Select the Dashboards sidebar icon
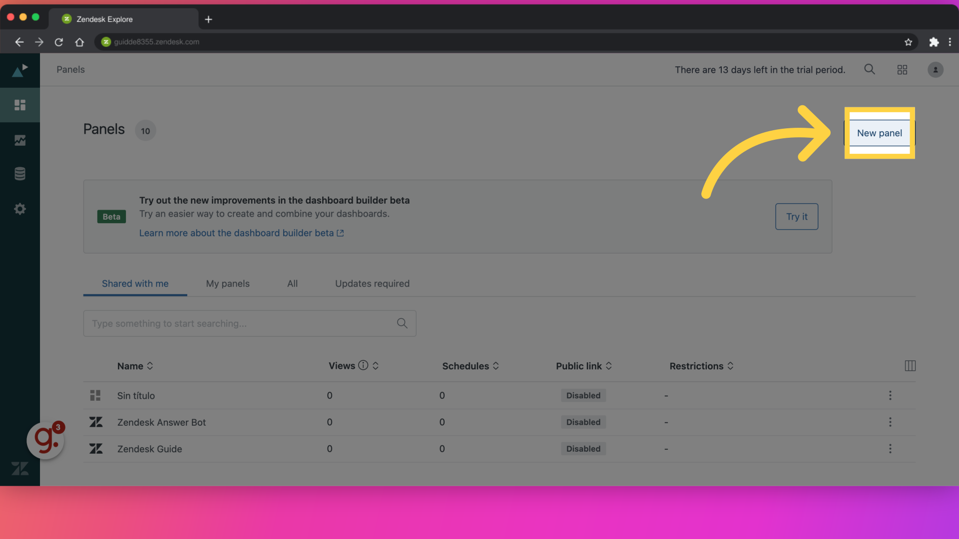The width and height of the screenshot is (959, 539). pos(20,105)
